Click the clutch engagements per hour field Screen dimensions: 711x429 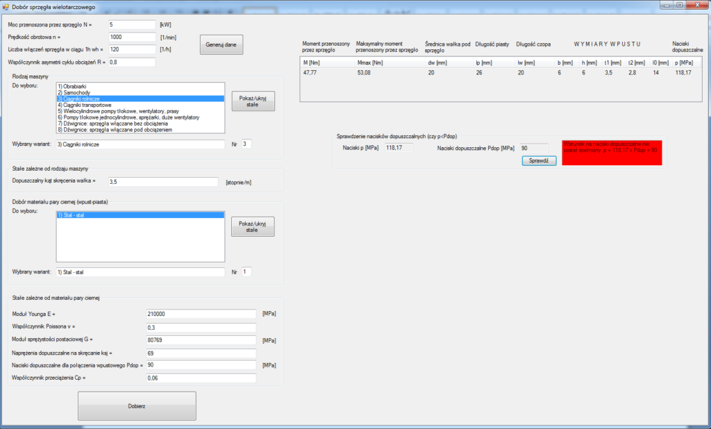coord(132,49)
